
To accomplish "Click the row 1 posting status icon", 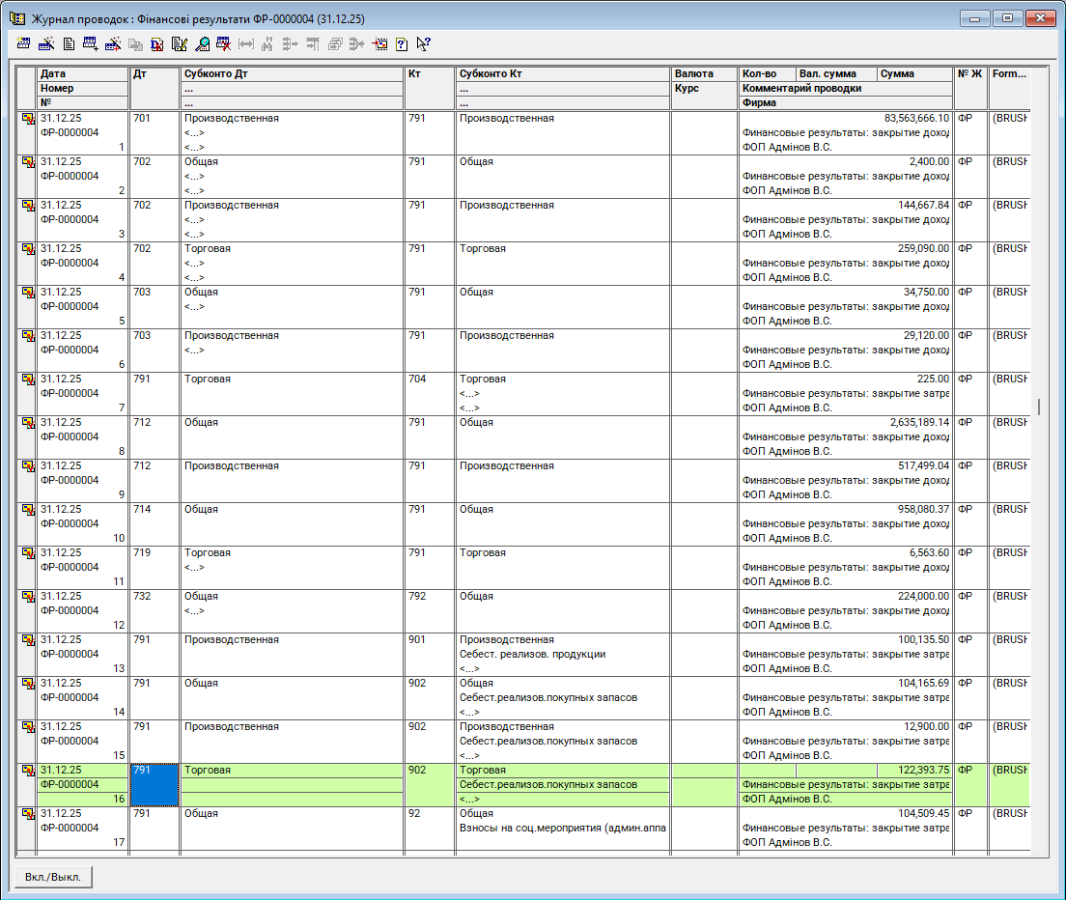I will point(27,119).
